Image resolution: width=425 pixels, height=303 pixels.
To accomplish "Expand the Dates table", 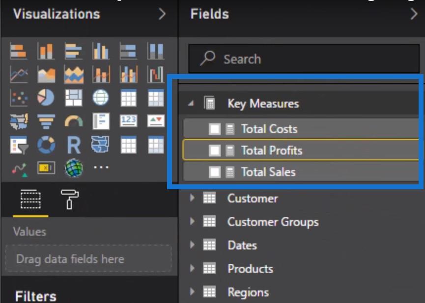I will pyautogui.click(x=192, y=245).
